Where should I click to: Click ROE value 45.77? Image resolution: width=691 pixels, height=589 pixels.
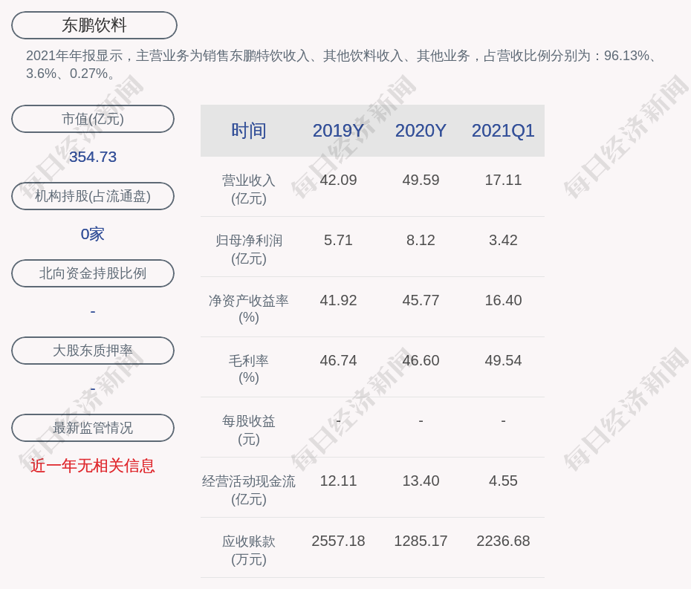(x=421, y=301)
